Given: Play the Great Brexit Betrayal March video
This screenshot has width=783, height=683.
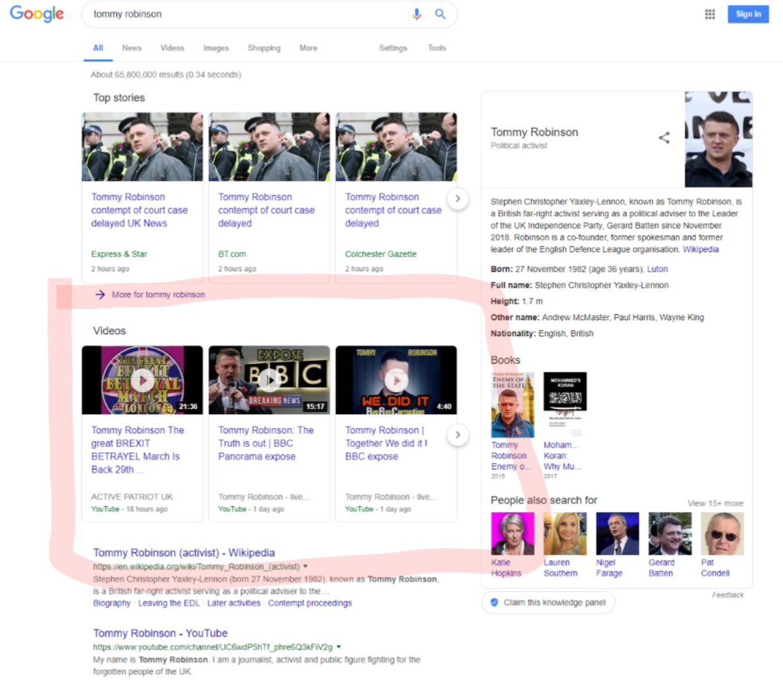Looking at the screenshot, I should point(142,380).
